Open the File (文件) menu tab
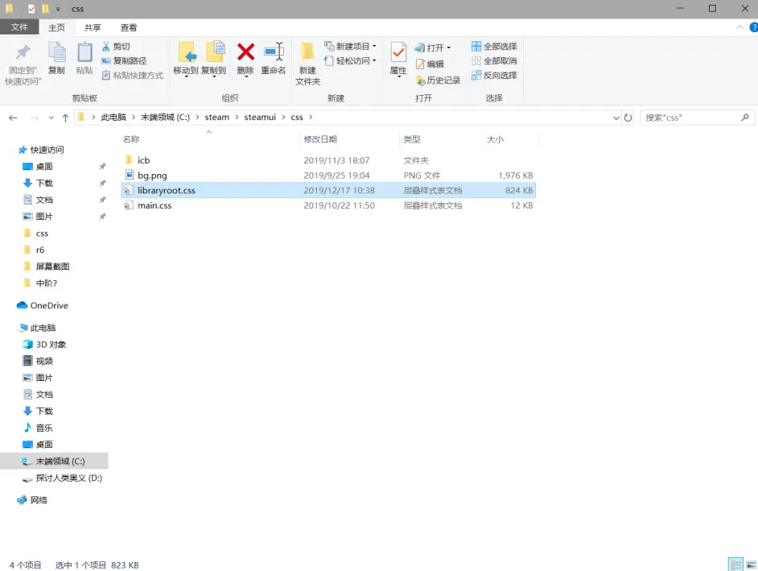 (19, 27)
